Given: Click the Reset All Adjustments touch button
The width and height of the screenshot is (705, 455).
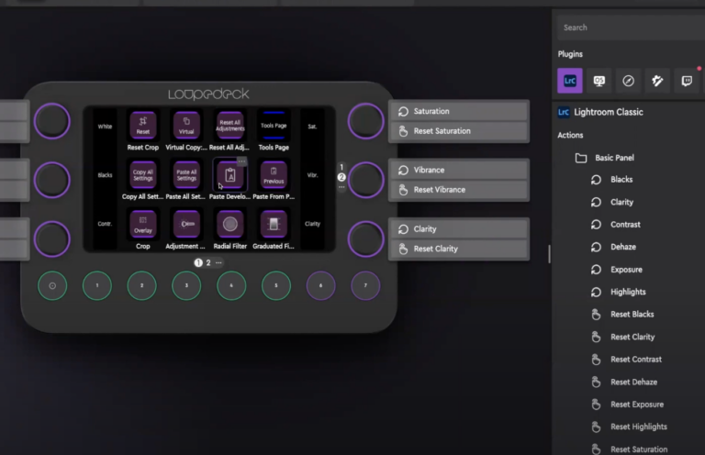Looking at the screenshot, I should point(229,126).
